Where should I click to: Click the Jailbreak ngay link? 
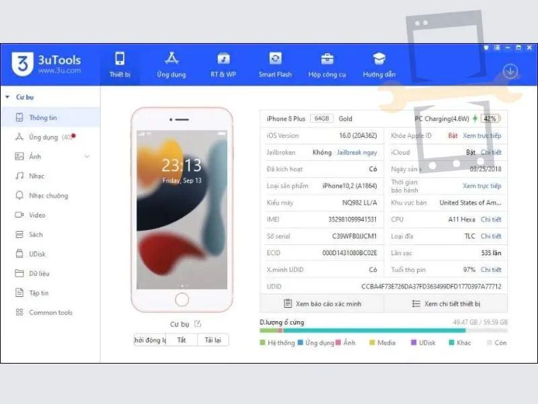point(357,152)
